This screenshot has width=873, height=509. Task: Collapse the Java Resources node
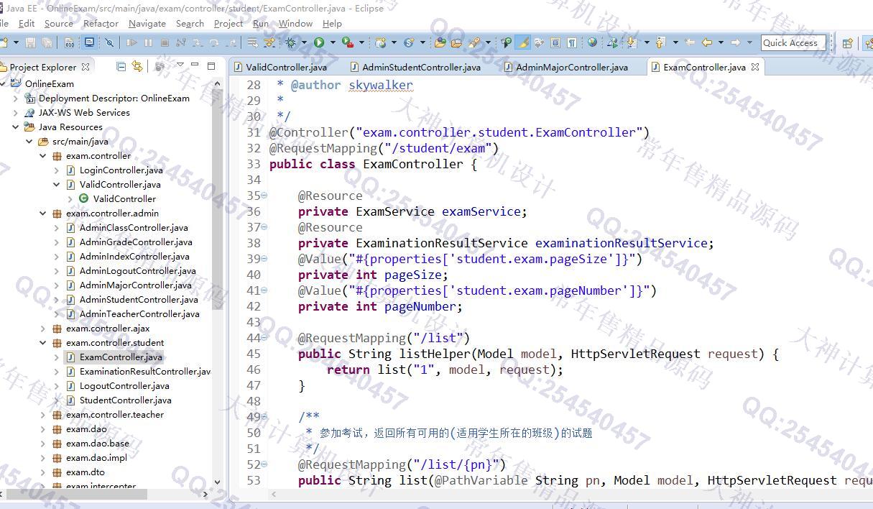tap(15, 127)
